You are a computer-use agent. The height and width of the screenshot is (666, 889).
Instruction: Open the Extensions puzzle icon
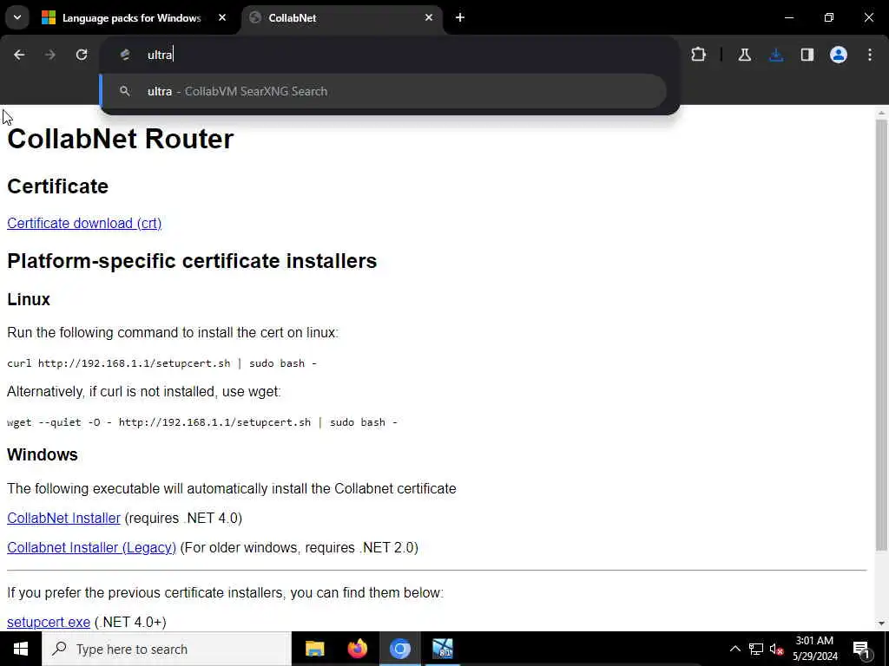[x=699, y=55]
